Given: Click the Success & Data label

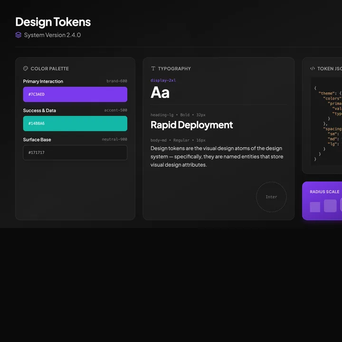Looking at the screenshot, I should [x=39, y=111].
